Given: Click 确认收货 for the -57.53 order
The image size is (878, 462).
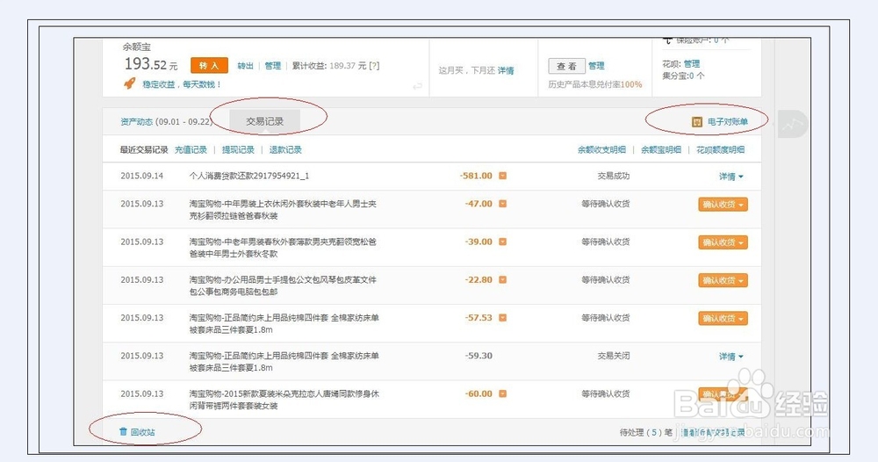Looking at the screenshot, I should [723, 319].
